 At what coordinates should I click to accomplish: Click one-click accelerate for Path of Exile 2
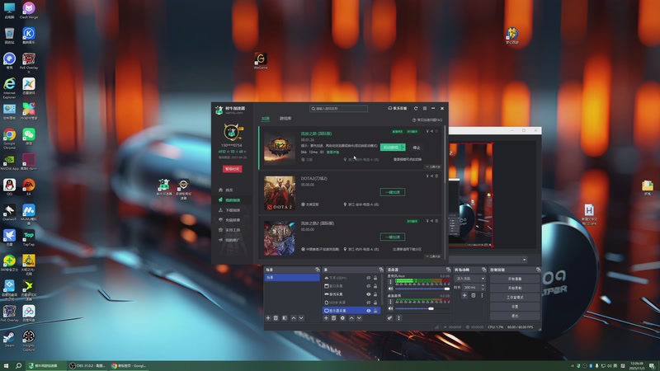click(393, 237)
